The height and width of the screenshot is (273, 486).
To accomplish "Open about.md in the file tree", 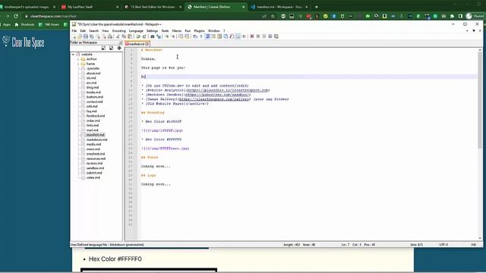I will point(93,74).
